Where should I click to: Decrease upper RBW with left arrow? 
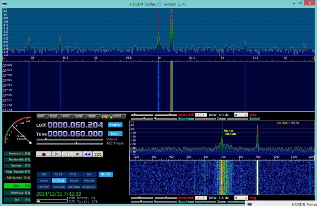[x=198, y=115]
